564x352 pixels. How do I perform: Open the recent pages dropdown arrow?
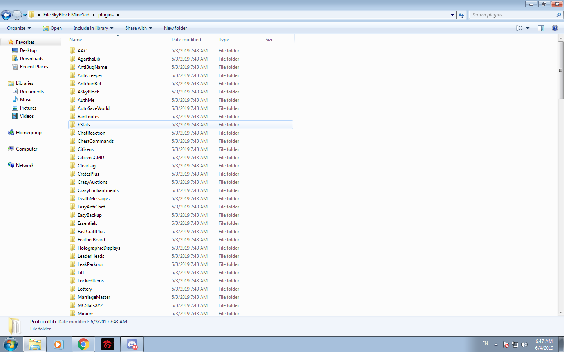(x=25, y=15)
